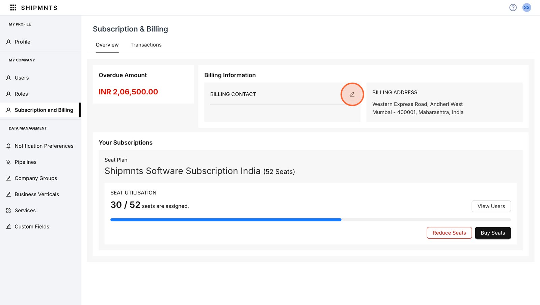The height and width of the screenshot is (305, 540).
Task: Select the Overview tab
Action: pyautogui.click(x=107, y=45)
